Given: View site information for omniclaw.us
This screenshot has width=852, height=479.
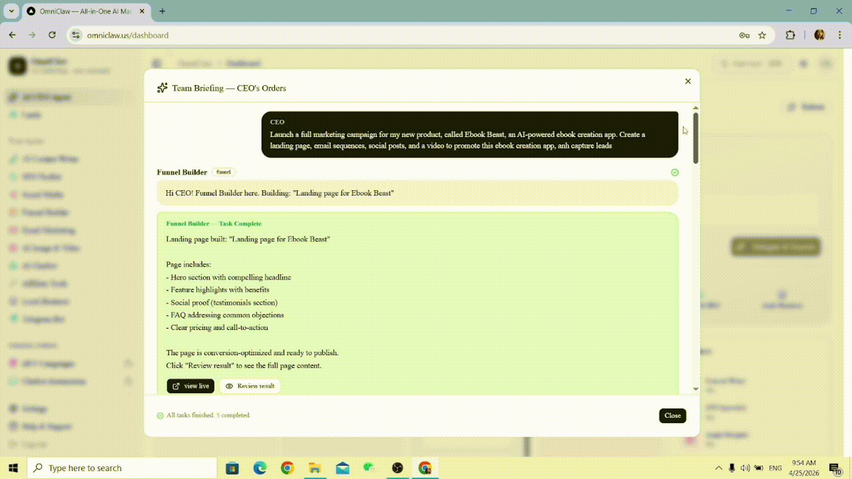Looking at the screenshot, I should (x=76, y=35).
